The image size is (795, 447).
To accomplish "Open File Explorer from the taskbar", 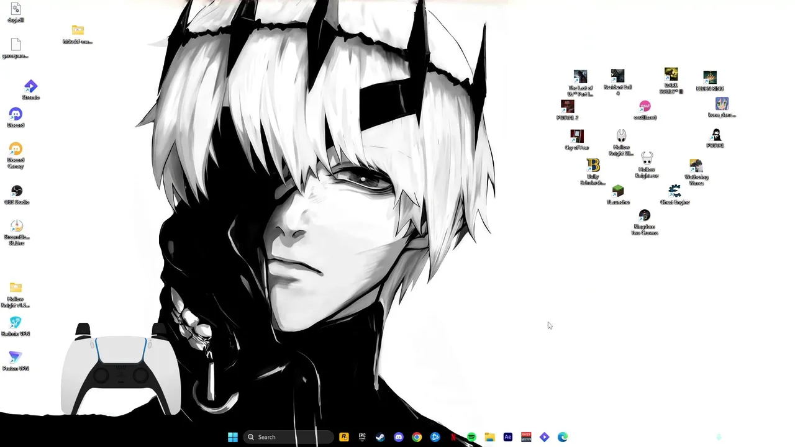I will coord(489,437).
